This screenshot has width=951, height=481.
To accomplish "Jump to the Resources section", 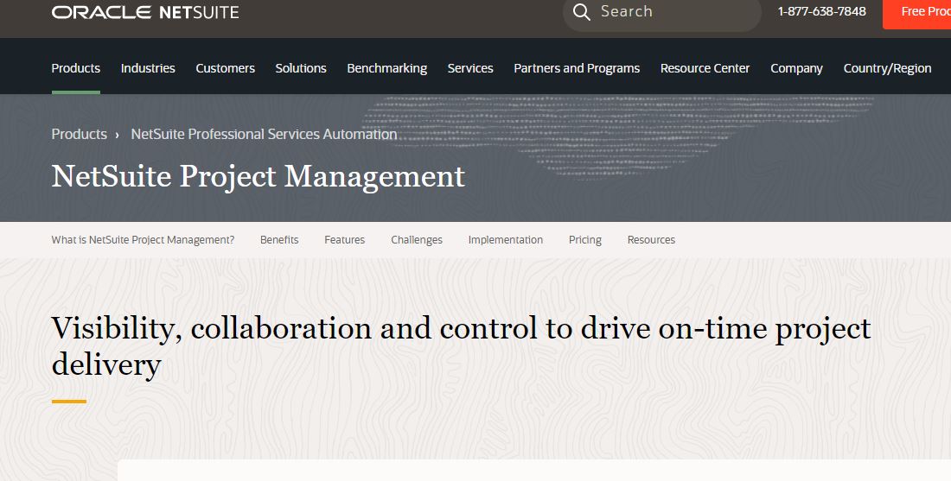I will 651,240.
